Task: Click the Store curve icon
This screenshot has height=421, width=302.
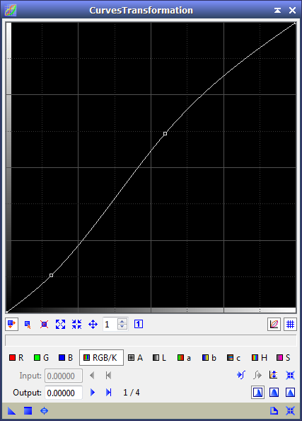Action: (241, 375)
